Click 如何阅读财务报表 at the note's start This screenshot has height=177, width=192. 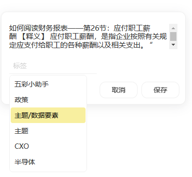click(38, 28)
